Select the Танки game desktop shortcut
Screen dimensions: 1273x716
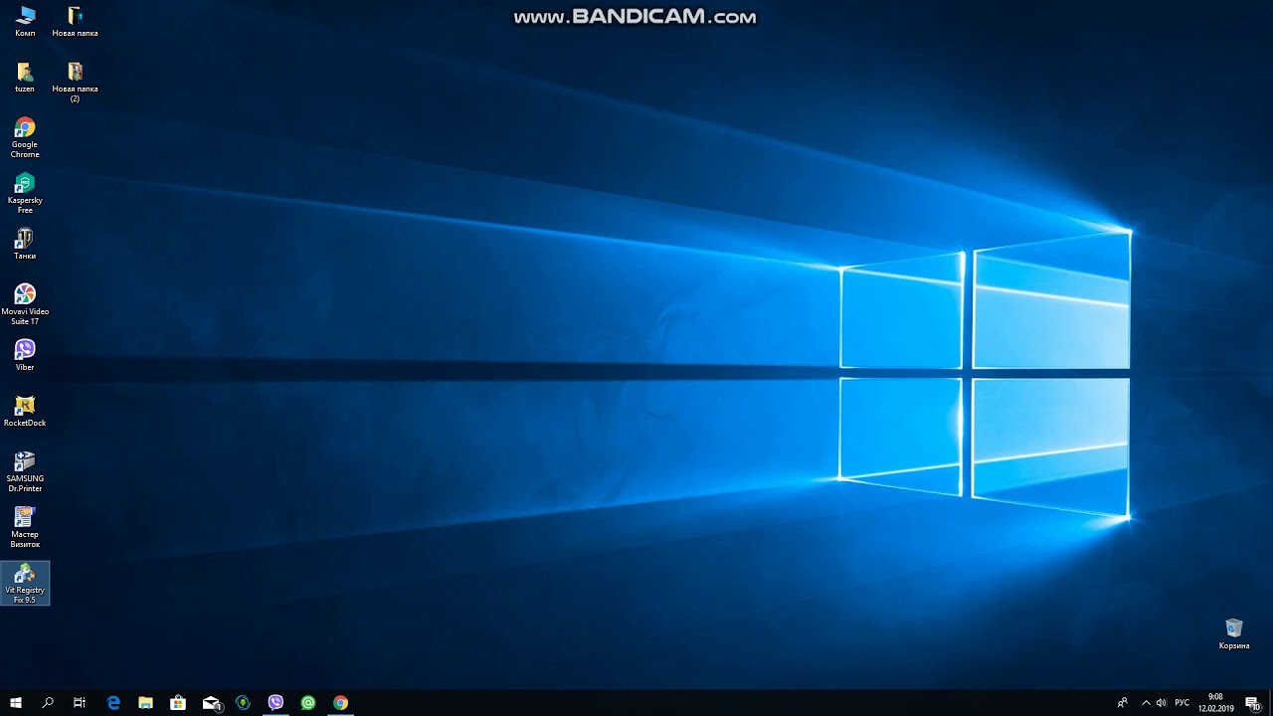point(25,245)
